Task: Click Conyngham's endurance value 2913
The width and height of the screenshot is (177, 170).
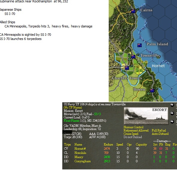Action: [x=107, y=161]
